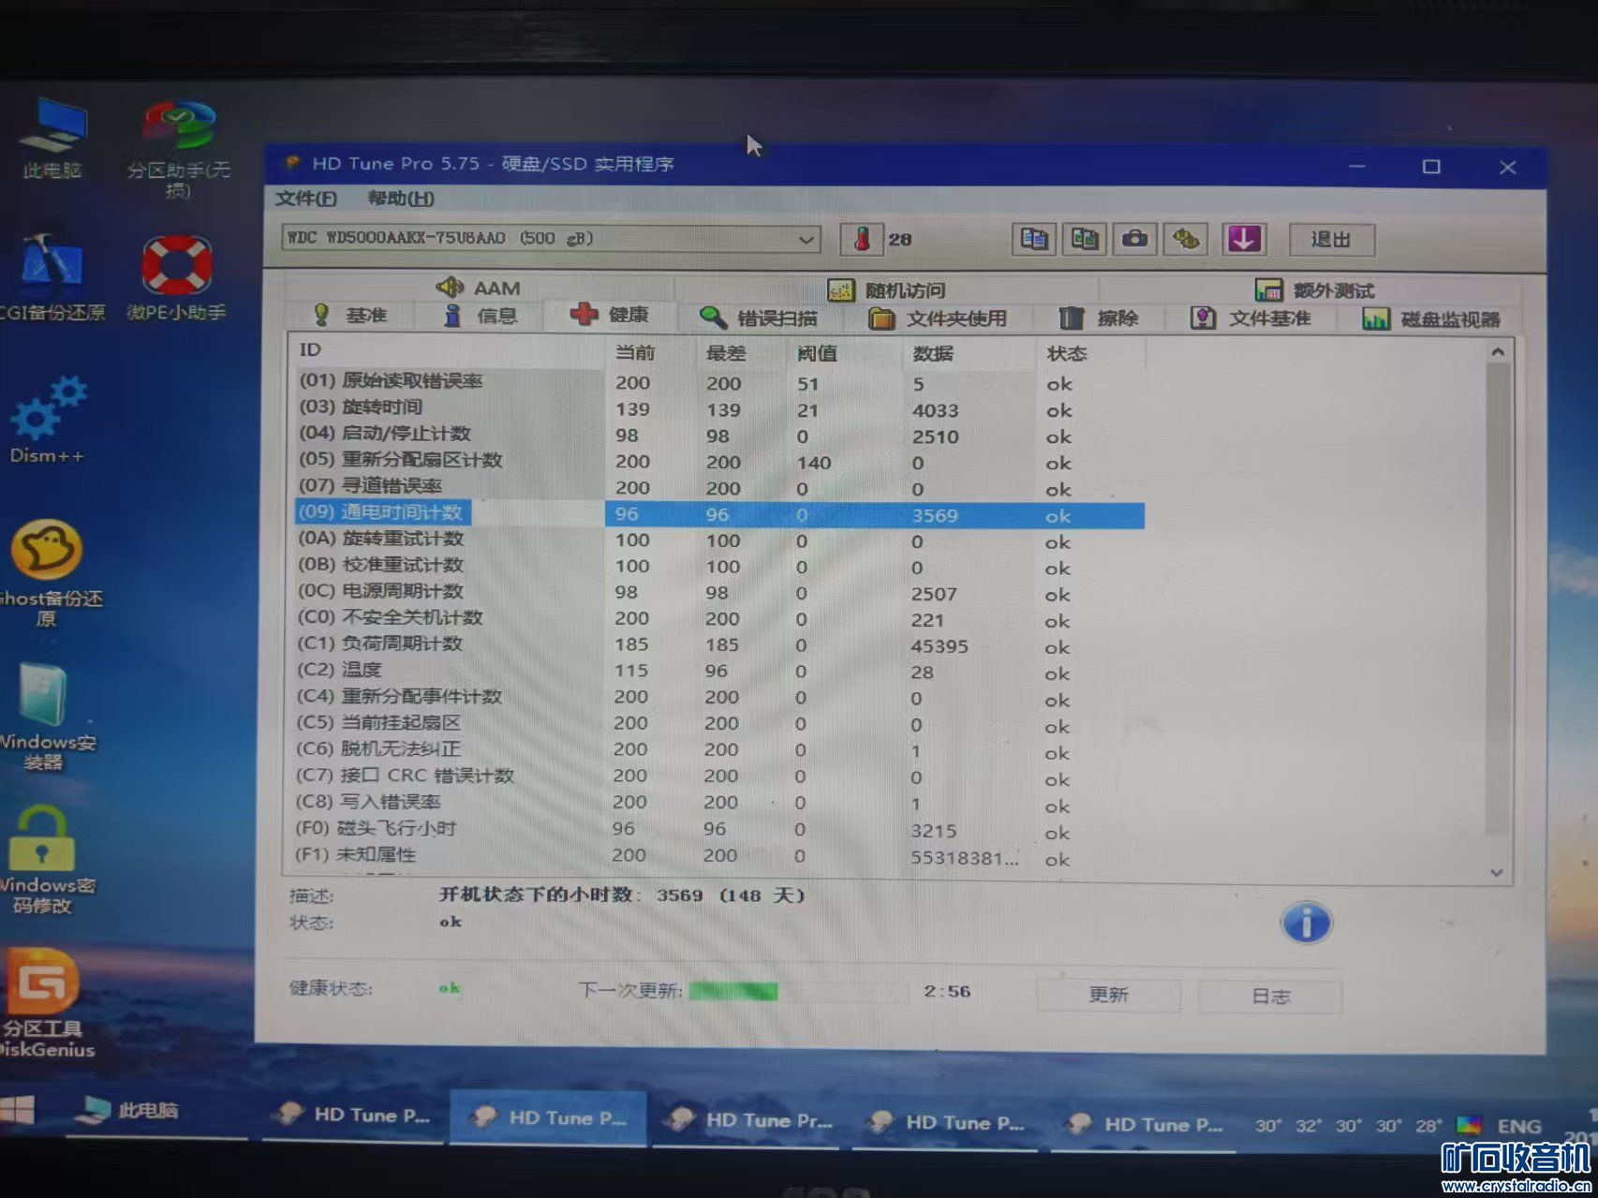The width and height of the screenshot is (1598, 1198).
Task: Select the 健康 tab
Action: point(609,315)
